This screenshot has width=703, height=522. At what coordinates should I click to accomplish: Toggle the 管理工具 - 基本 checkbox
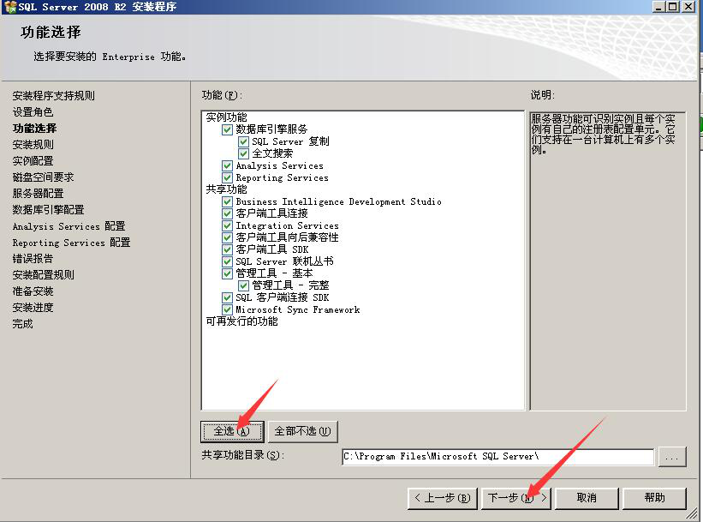(227, 273)
